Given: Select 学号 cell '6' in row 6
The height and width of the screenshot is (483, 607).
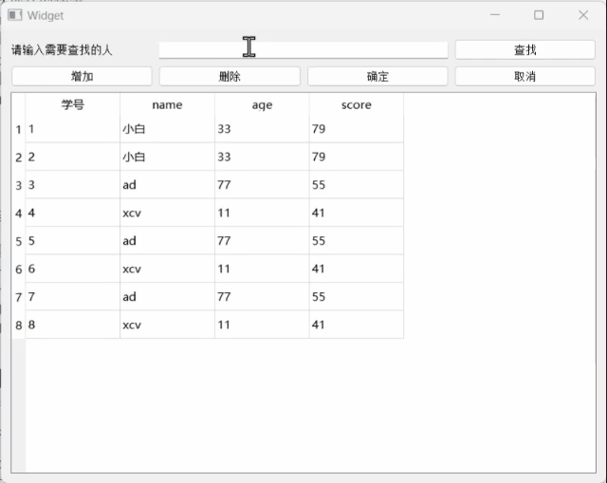Looking at the screenshot, I should 73,269.
